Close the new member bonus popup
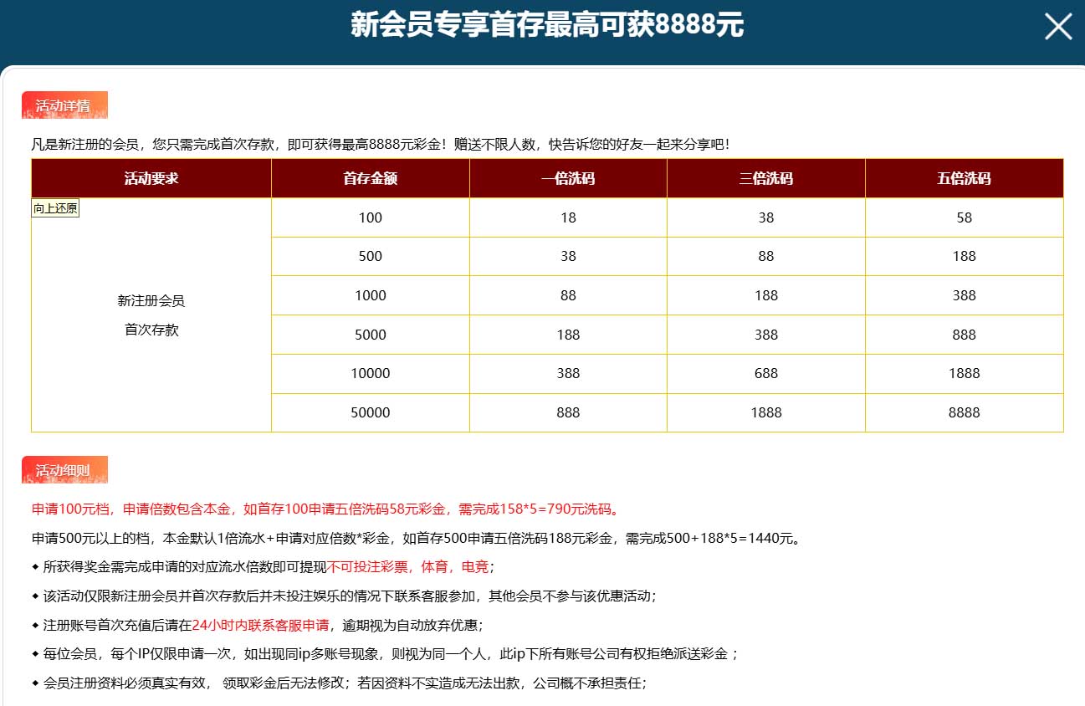Screen dimensions: 1085x706 coord(1058,27)
